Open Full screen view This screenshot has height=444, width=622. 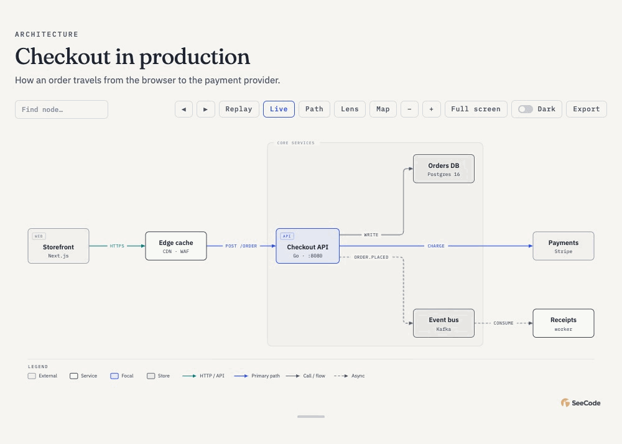coord(476,109)
